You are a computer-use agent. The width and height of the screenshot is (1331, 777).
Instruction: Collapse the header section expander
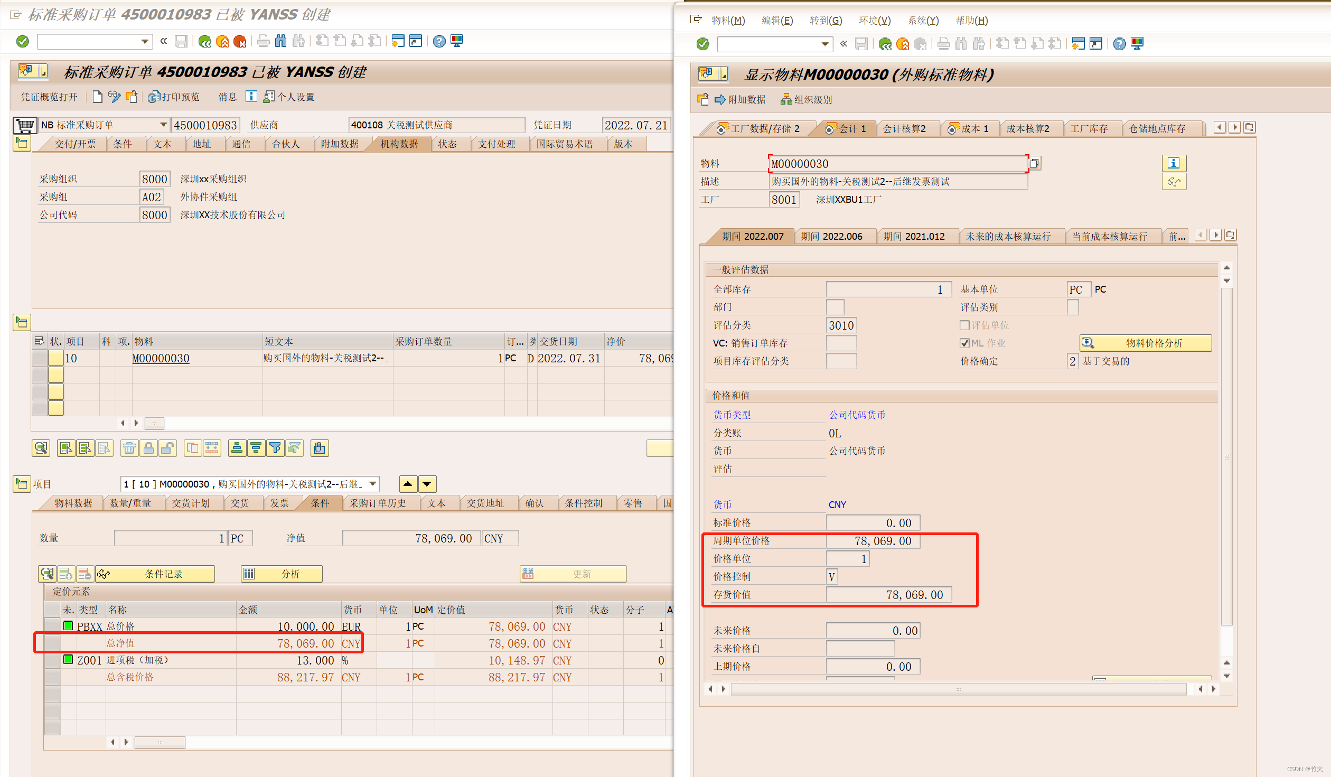[22, 143]
